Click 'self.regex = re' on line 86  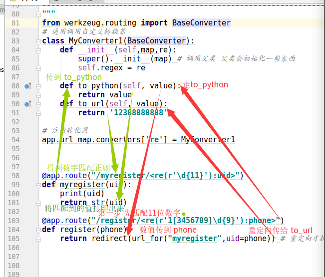click(111, 68)
